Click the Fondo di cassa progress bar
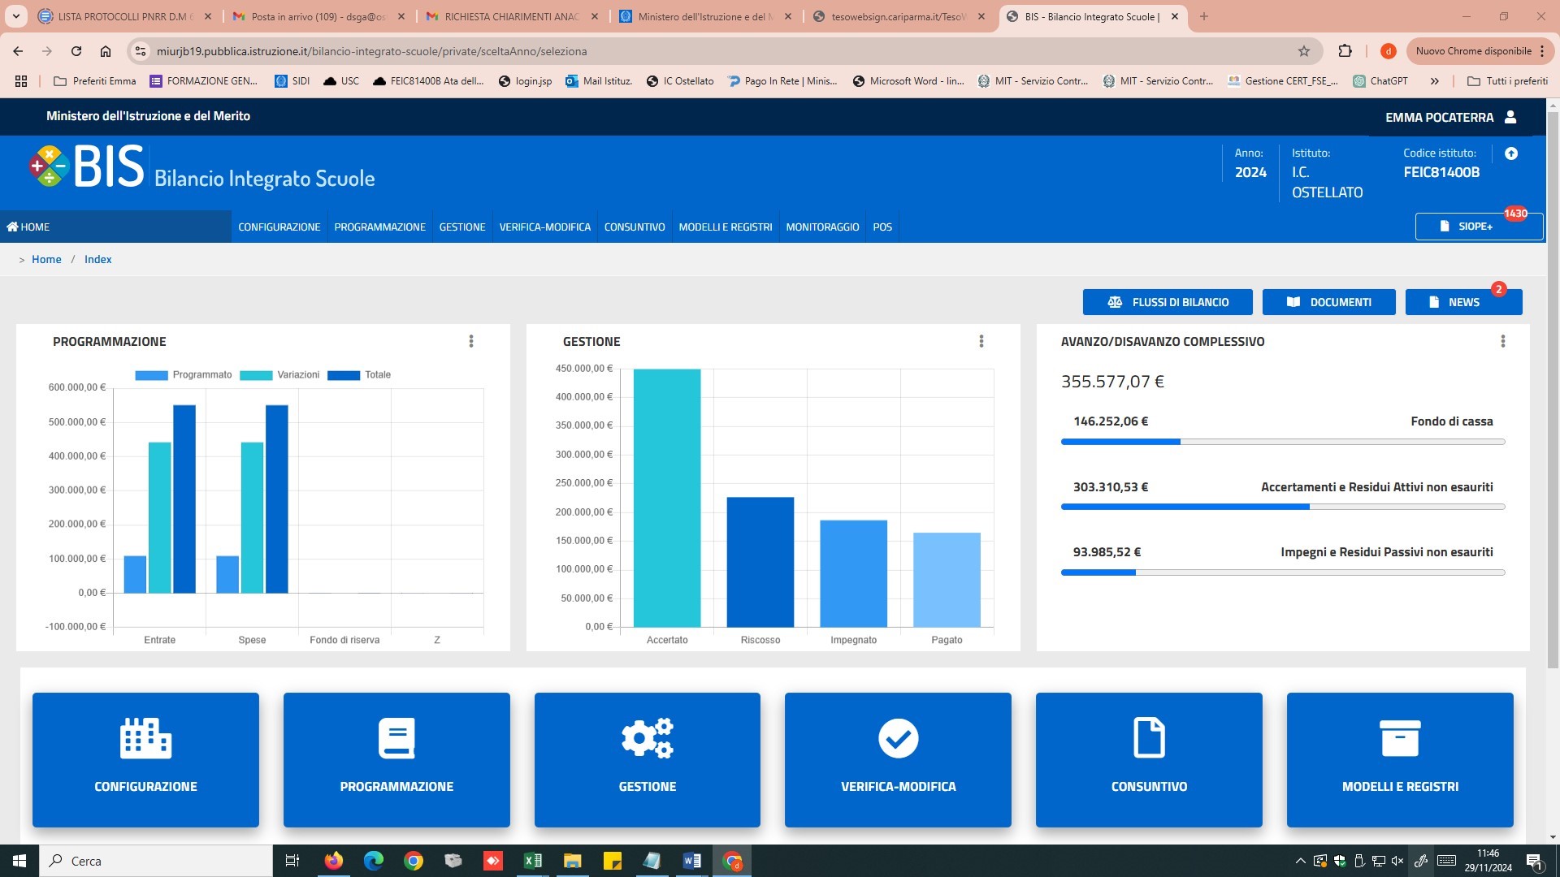The height and width of the screenshot is (877, 1560). point(1282,442)
